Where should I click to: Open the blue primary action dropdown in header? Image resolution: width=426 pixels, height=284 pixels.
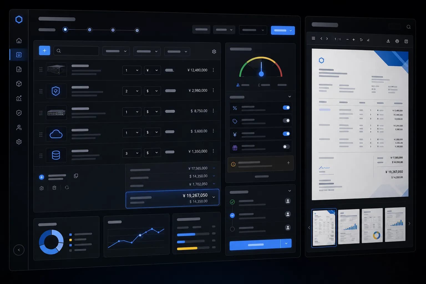point(283,30)
